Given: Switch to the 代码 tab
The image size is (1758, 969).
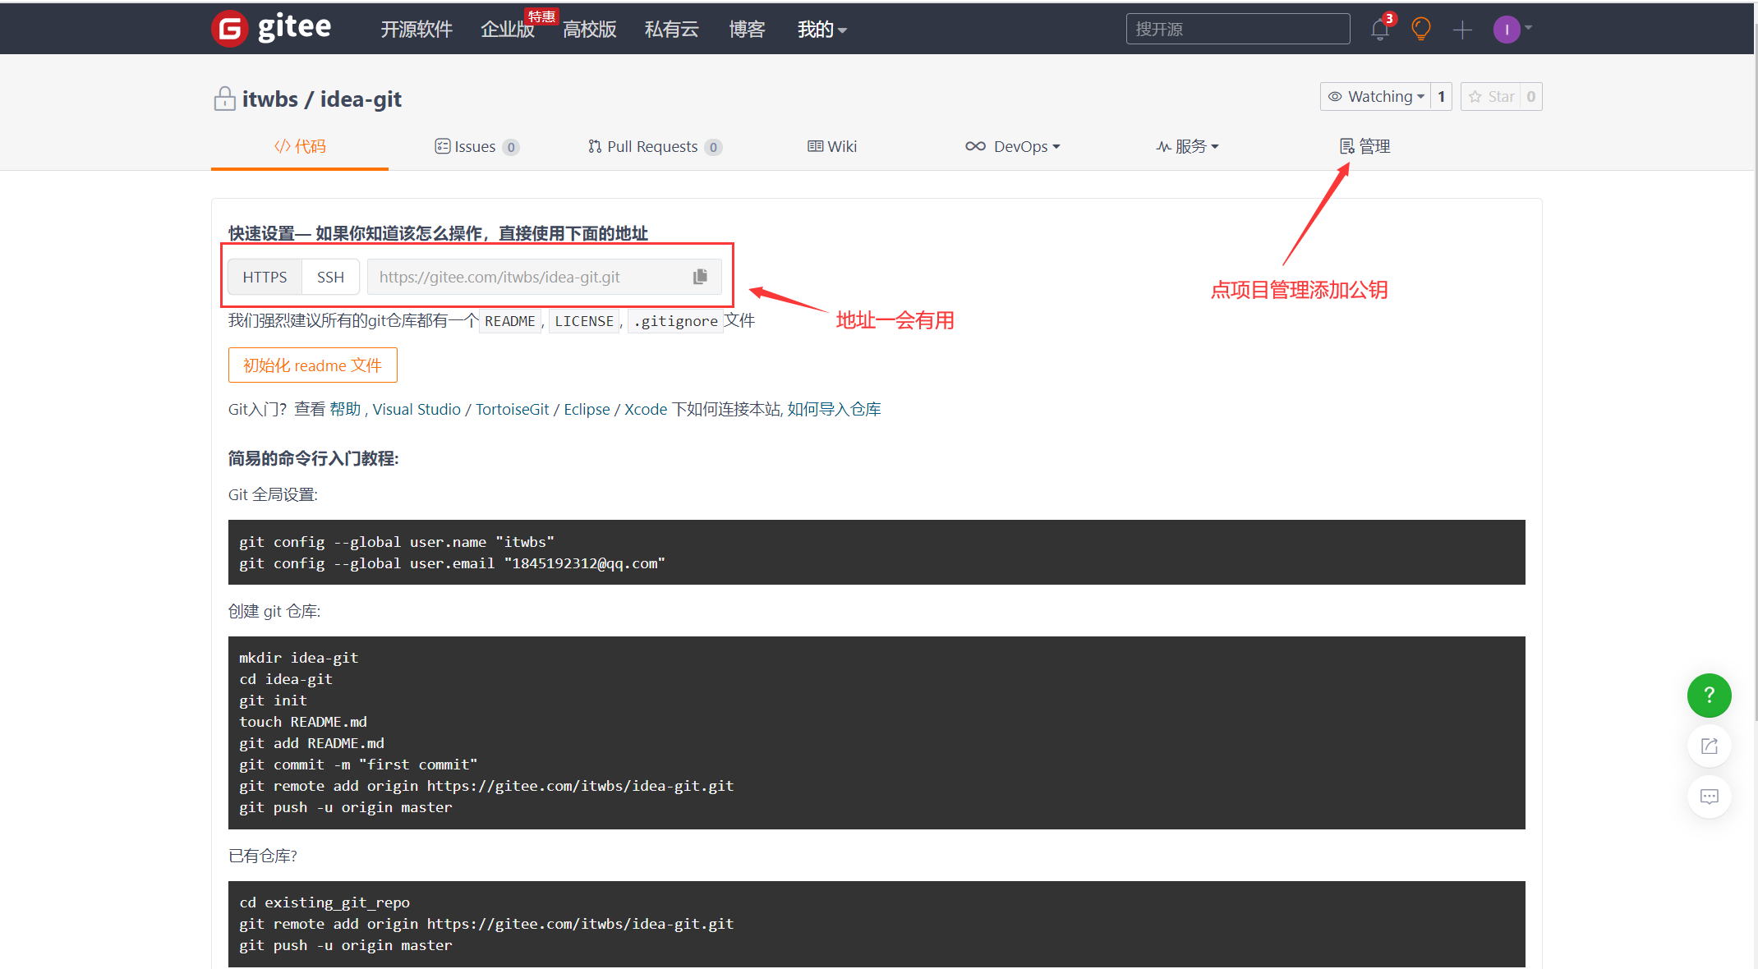Looking at the screenshot, I should (300, 146).
